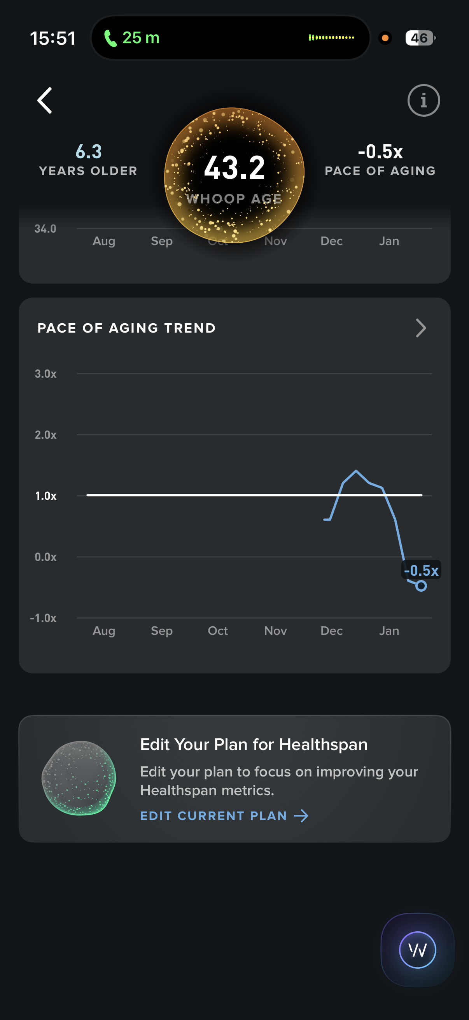The image size is (469, 1020).
Task: Tap the back arrow icon
Action: point(45,101)
